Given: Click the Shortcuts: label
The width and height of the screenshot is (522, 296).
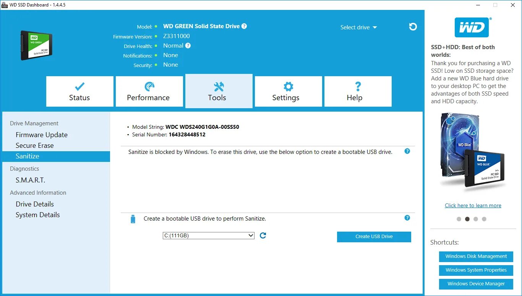Looking at the screenshot, I should click(x=444, y=242).
